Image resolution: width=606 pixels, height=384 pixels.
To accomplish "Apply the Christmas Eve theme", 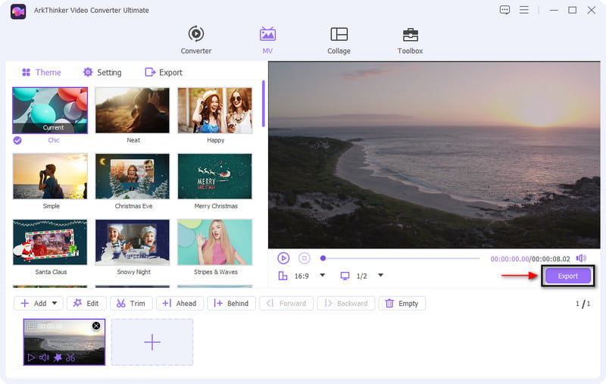I will [132, 176].
